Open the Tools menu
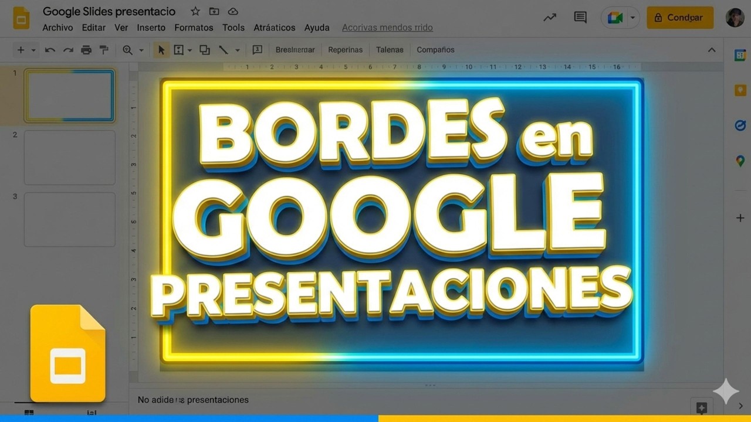The image size is (751, 422). click(x=234, y=28)
